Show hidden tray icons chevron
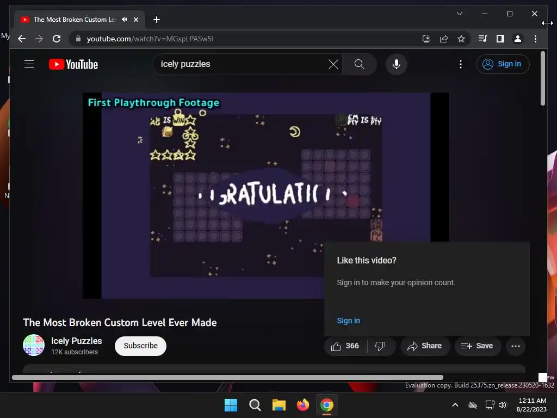557x418 pixels. tap(455, 405)
